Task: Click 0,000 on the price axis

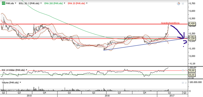Action: (x=192, y=56)
